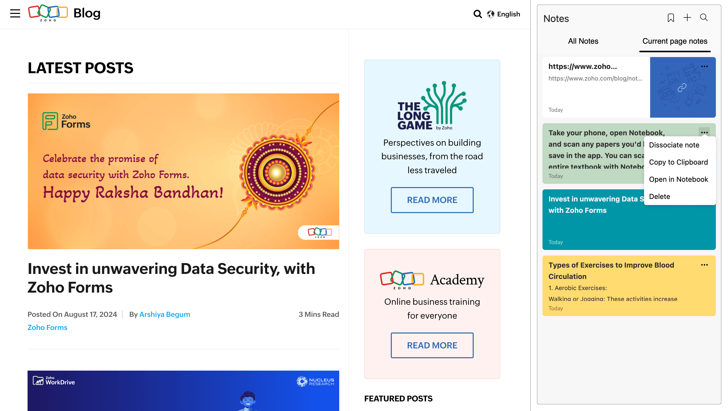Click the bookmark icon in Notes panel
Screen dimensions: 728x411
click(671, 18)
